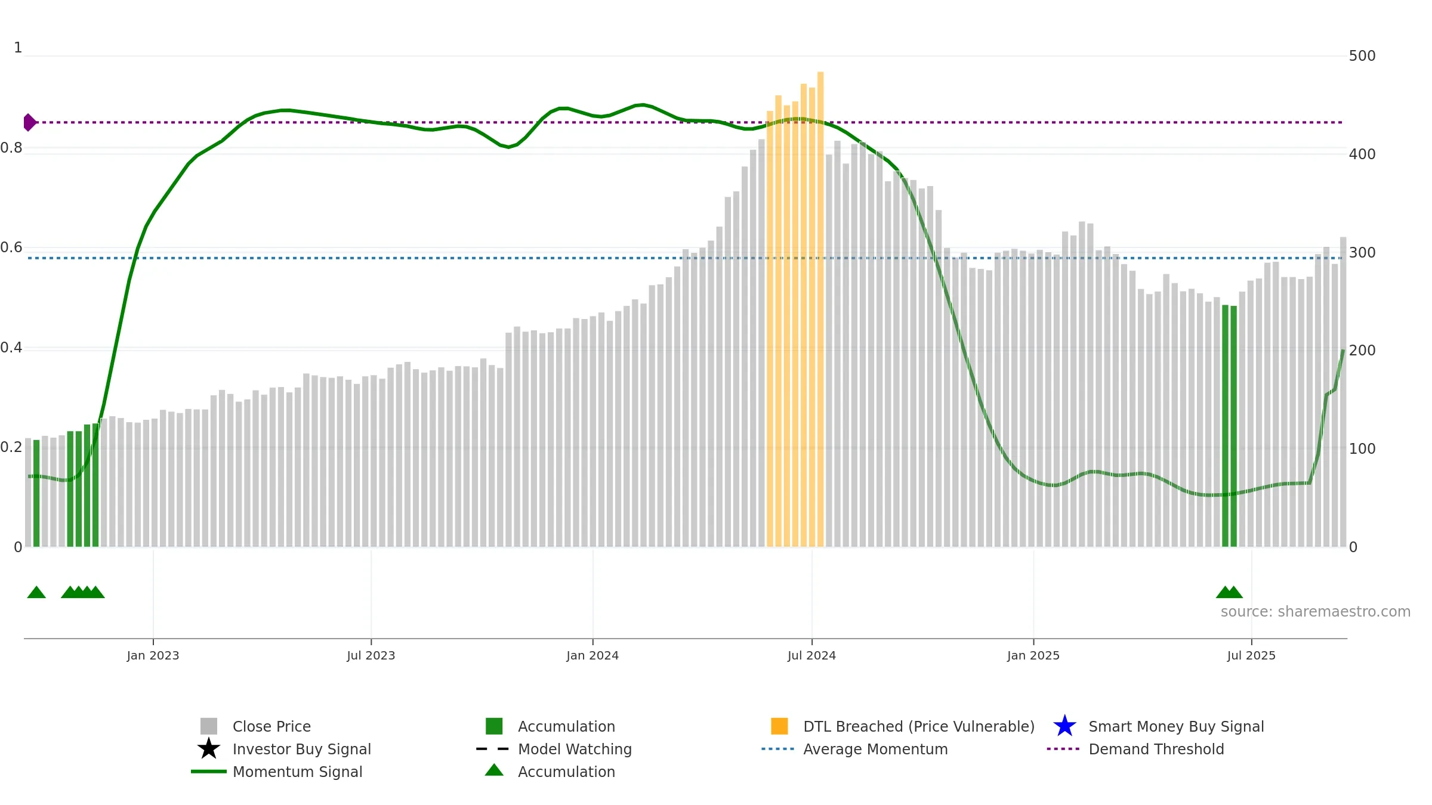The image size is (1432, 805).
Task: Toggle the Demand Threshold legend label
Action: 1156,749
